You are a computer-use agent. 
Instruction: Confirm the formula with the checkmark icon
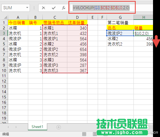pos(54,8)
